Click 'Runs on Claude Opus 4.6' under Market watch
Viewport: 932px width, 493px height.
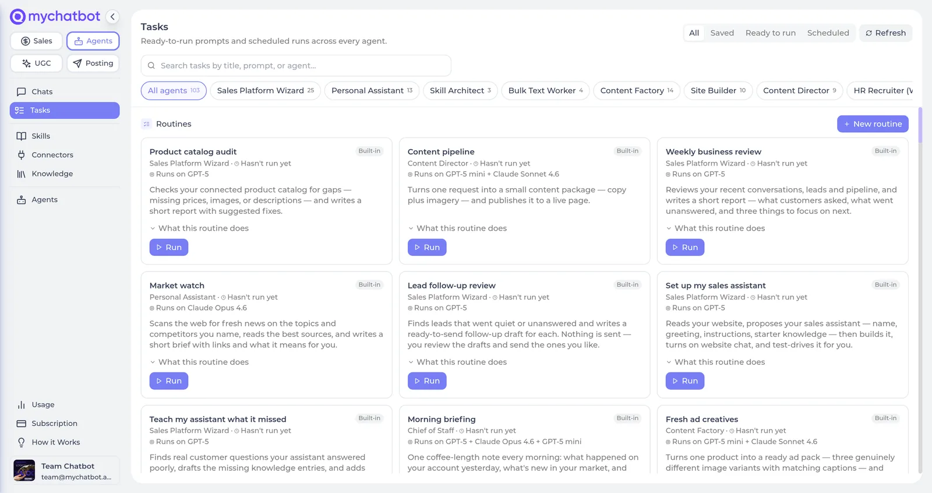[198, 308]
